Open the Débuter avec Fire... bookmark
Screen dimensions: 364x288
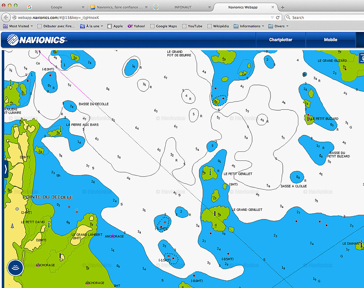(x=56, y=26)
